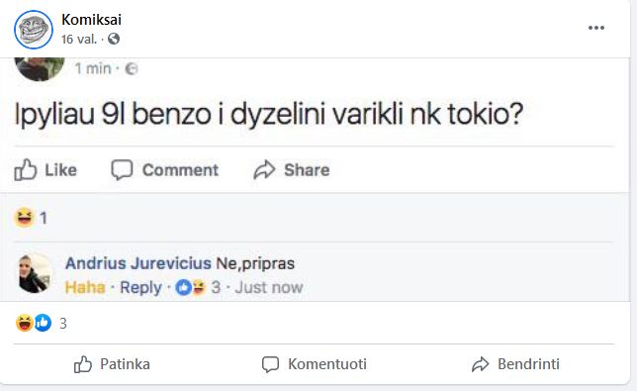Click the Komentuoti button
Viewport: 637px width, 391px height.
pyautogui.click(x=314, y=364)
